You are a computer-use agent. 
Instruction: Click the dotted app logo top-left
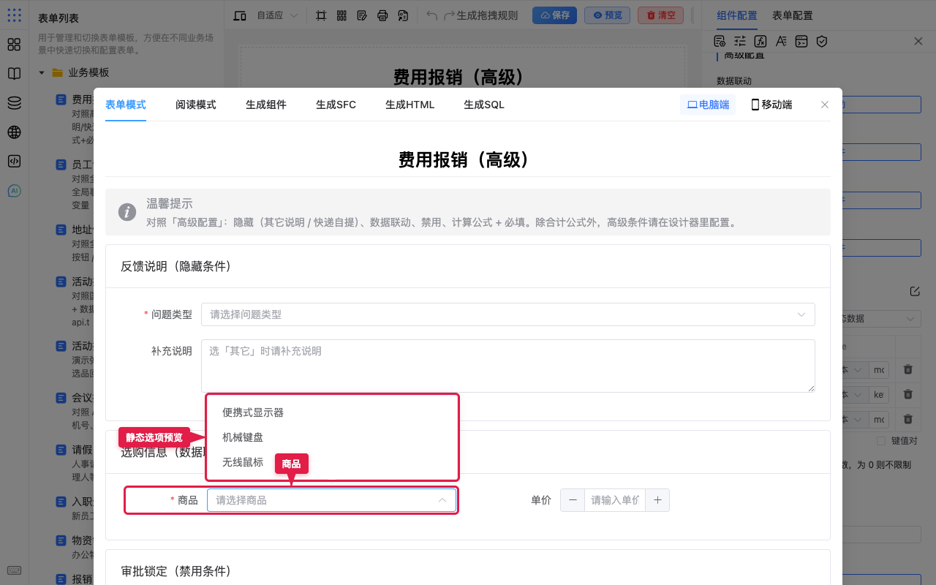click(x=14, y=15)
